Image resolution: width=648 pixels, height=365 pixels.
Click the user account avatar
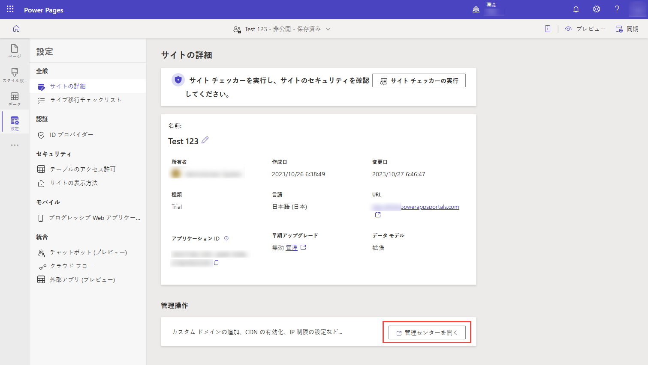[x=637, y=9]
